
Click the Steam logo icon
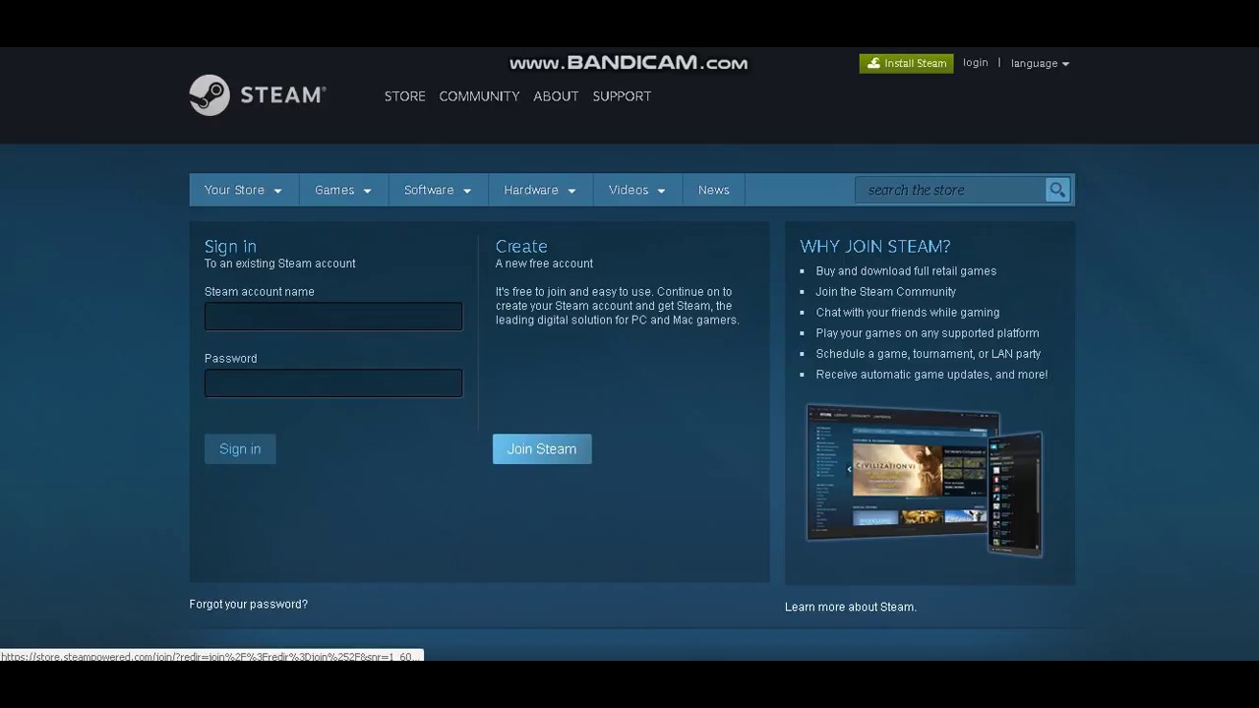pos(210,95)
